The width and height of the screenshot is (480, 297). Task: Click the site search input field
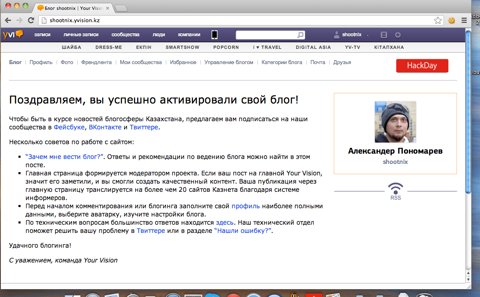pyautogui.click(x=266, y=35)
